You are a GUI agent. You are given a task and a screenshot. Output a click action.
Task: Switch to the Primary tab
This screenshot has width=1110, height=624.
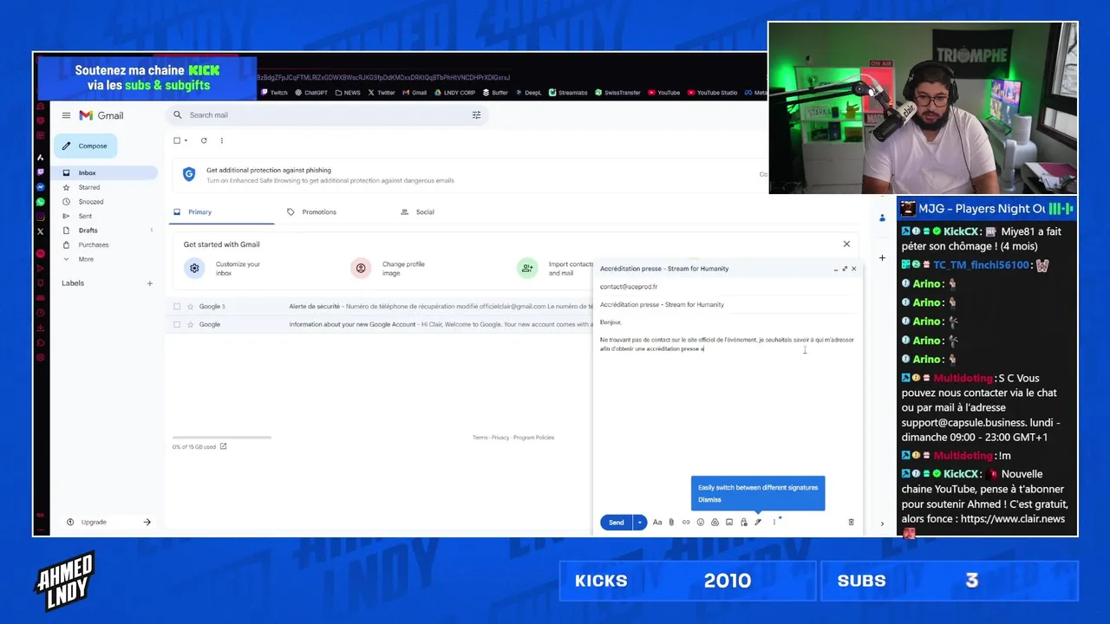click(221, 211)
